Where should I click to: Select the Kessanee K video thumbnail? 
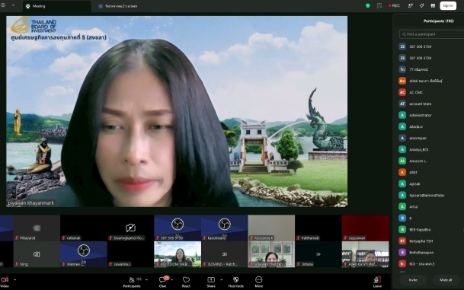click(271, 228)
